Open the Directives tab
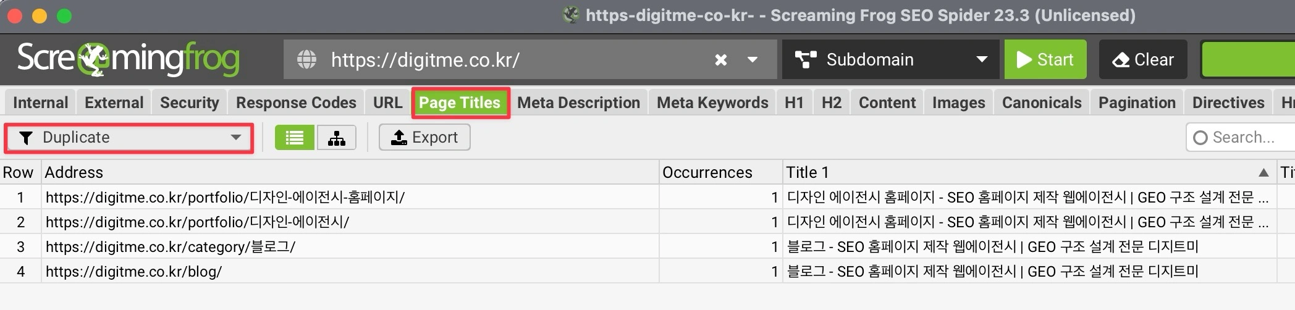Viewport: 1295px width, 310px height. pos(1228,103)
